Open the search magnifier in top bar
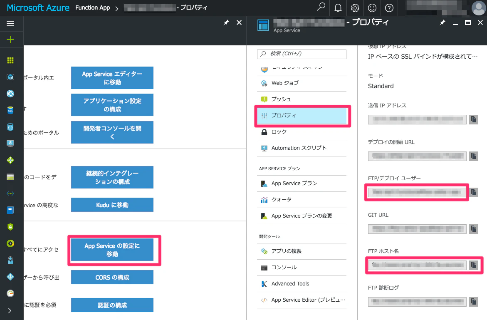Image resolution: width=487 pixels, height=320 pixels. (321, 7)
